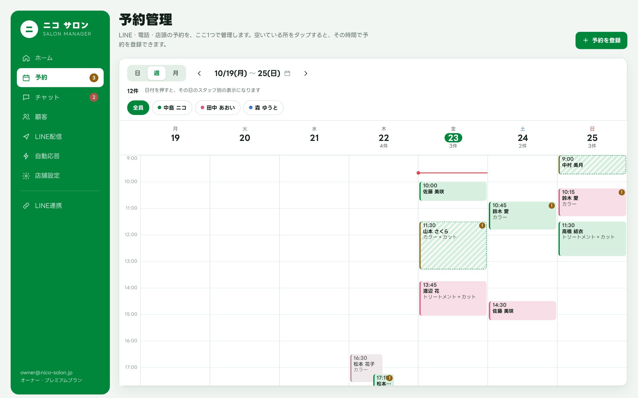Click the LINE配信 paper plane icon
Viewport: 638px width, 398px height.
(26, 137)
